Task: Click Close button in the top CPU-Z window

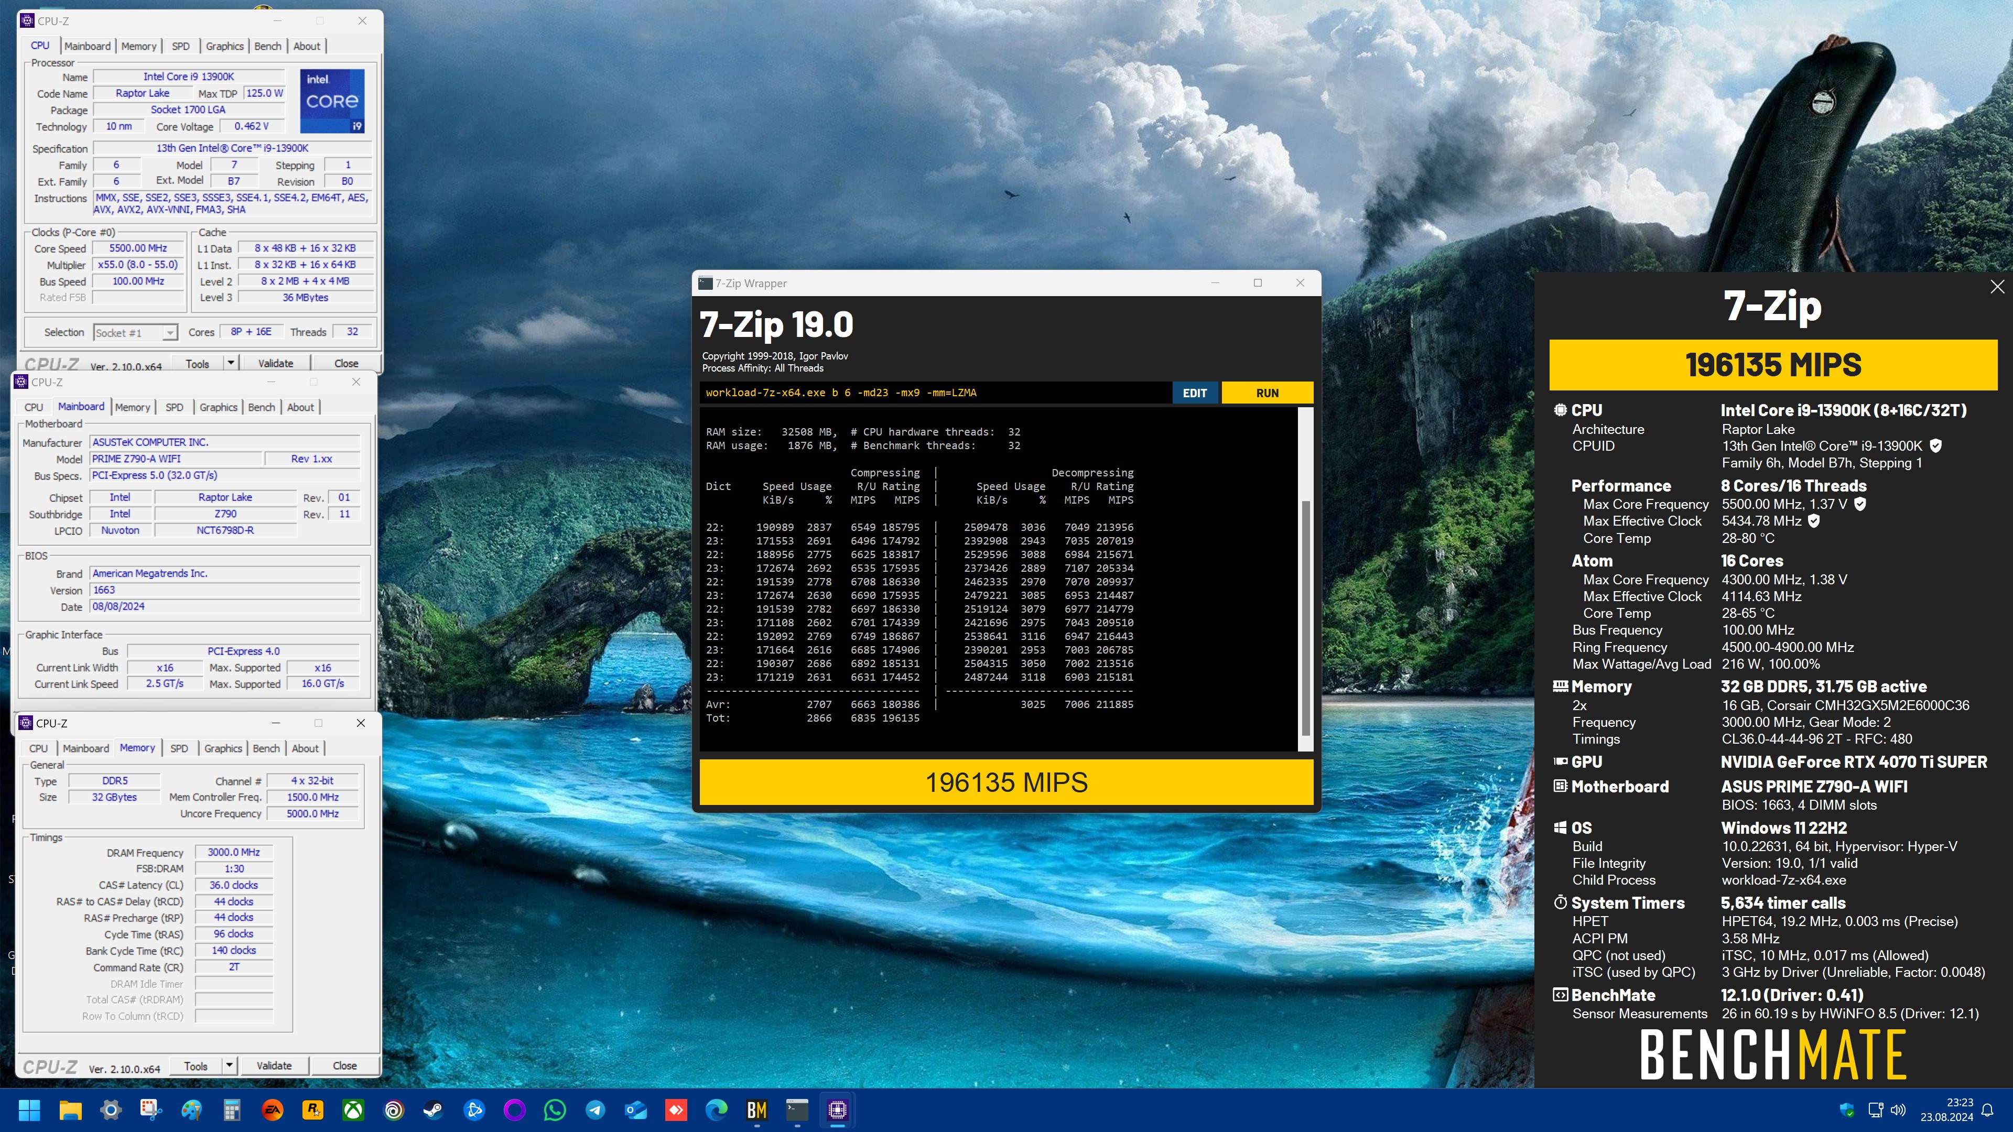Action: (x=346, y=363)
